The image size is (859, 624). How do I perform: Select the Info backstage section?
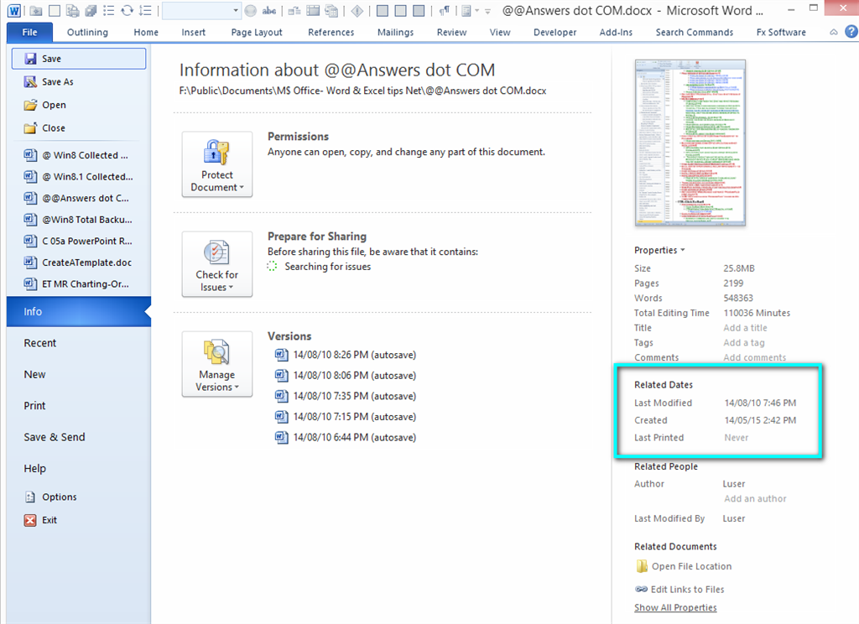[x=79, y=312]
